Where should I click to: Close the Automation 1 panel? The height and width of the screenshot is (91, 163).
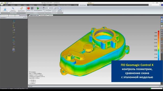pos(26,17)
